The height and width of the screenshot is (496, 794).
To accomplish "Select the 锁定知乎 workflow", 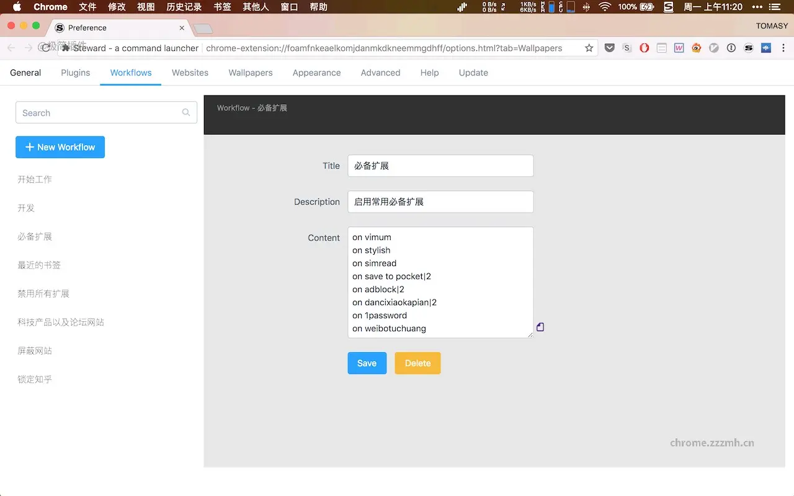I will [x=35, y=379].
